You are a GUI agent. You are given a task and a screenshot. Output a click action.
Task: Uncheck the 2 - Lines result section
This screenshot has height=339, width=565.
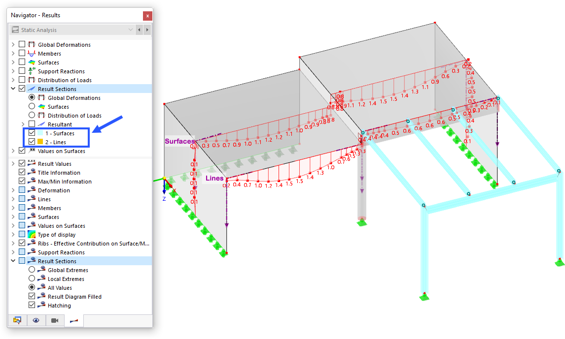coord(31,141)
